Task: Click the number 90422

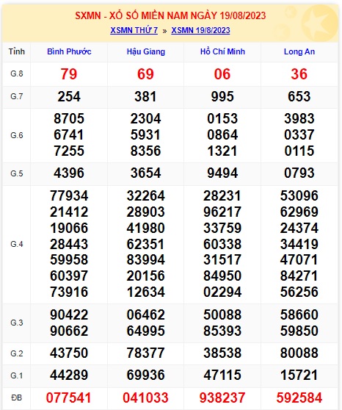Action: [x=69, y=314]
